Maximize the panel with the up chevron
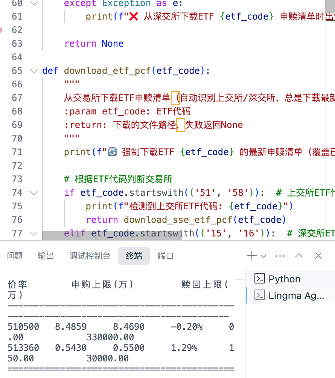The height and width of the screenshot is (378, 335). click(299, 256)
